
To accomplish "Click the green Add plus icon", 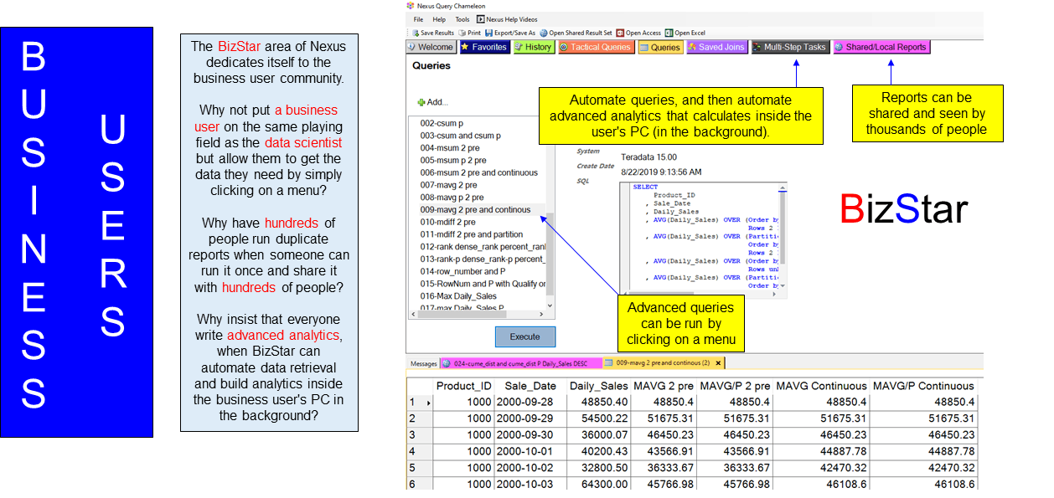I will [421, 102].
